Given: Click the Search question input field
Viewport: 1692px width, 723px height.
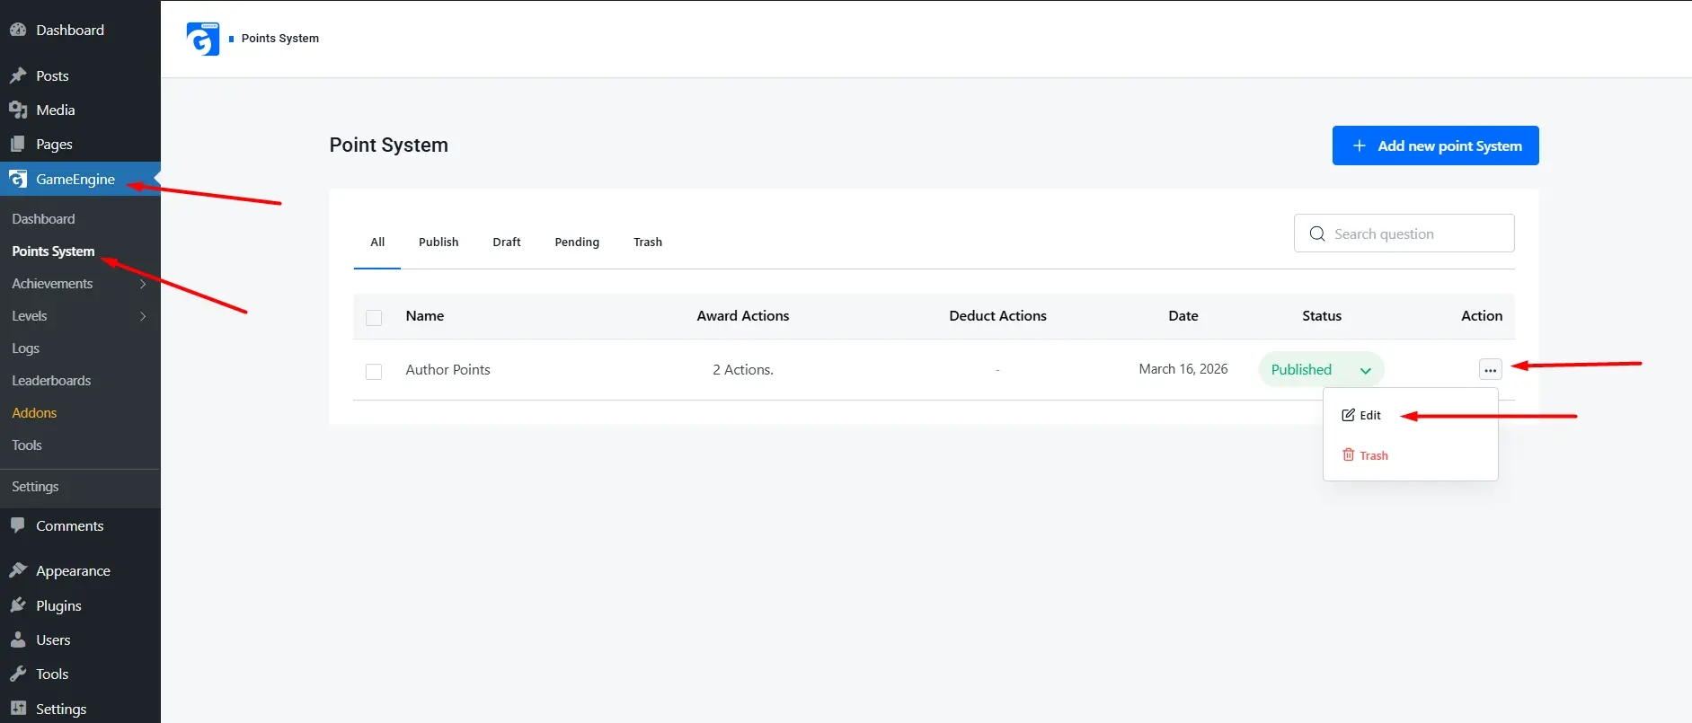Looking at the screenshot, I should [x=1404, y=234].
